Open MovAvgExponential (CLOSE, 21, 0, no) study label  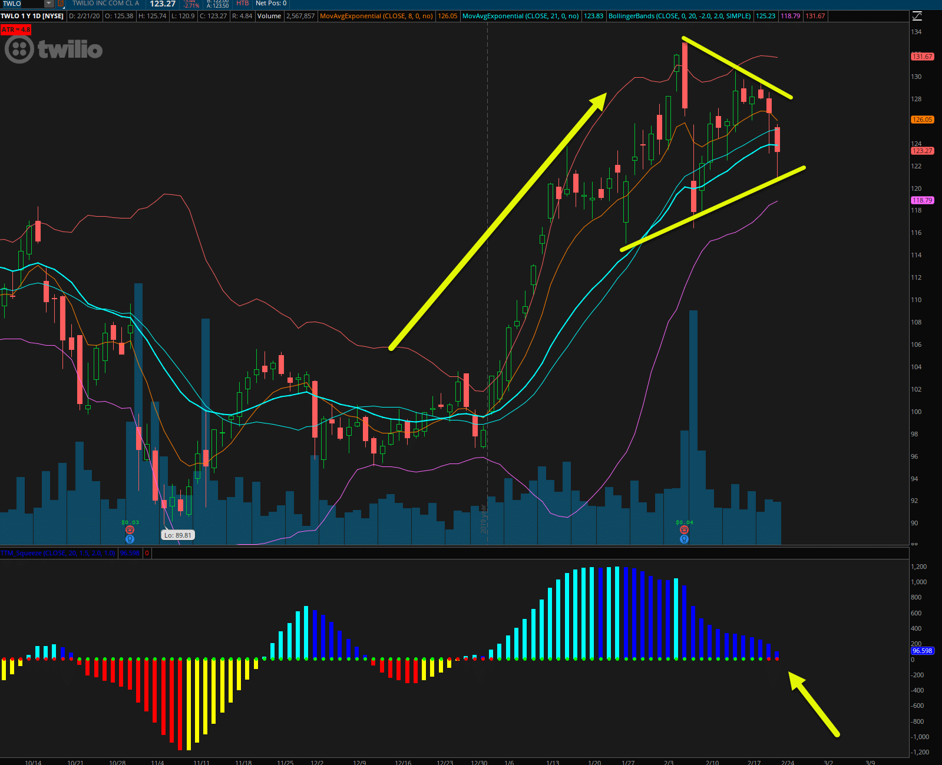click(520, 16)
